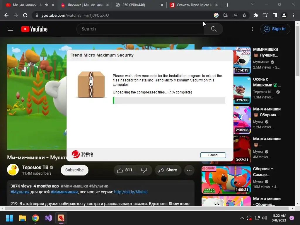Image resolution: width=300 pixels, height=225 pixels.
Task: Cancel the Trend Micro file extraction
Action: [x=213, y=155]
